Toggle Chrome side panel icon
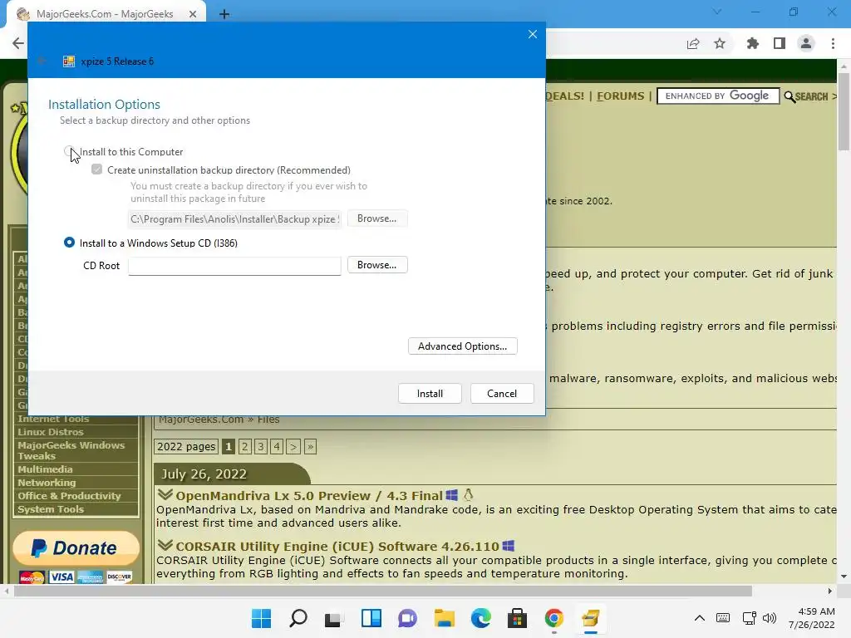 780,43
